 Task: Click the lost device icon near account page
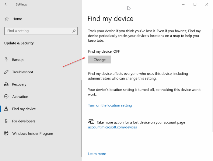[x=91, y=121]
